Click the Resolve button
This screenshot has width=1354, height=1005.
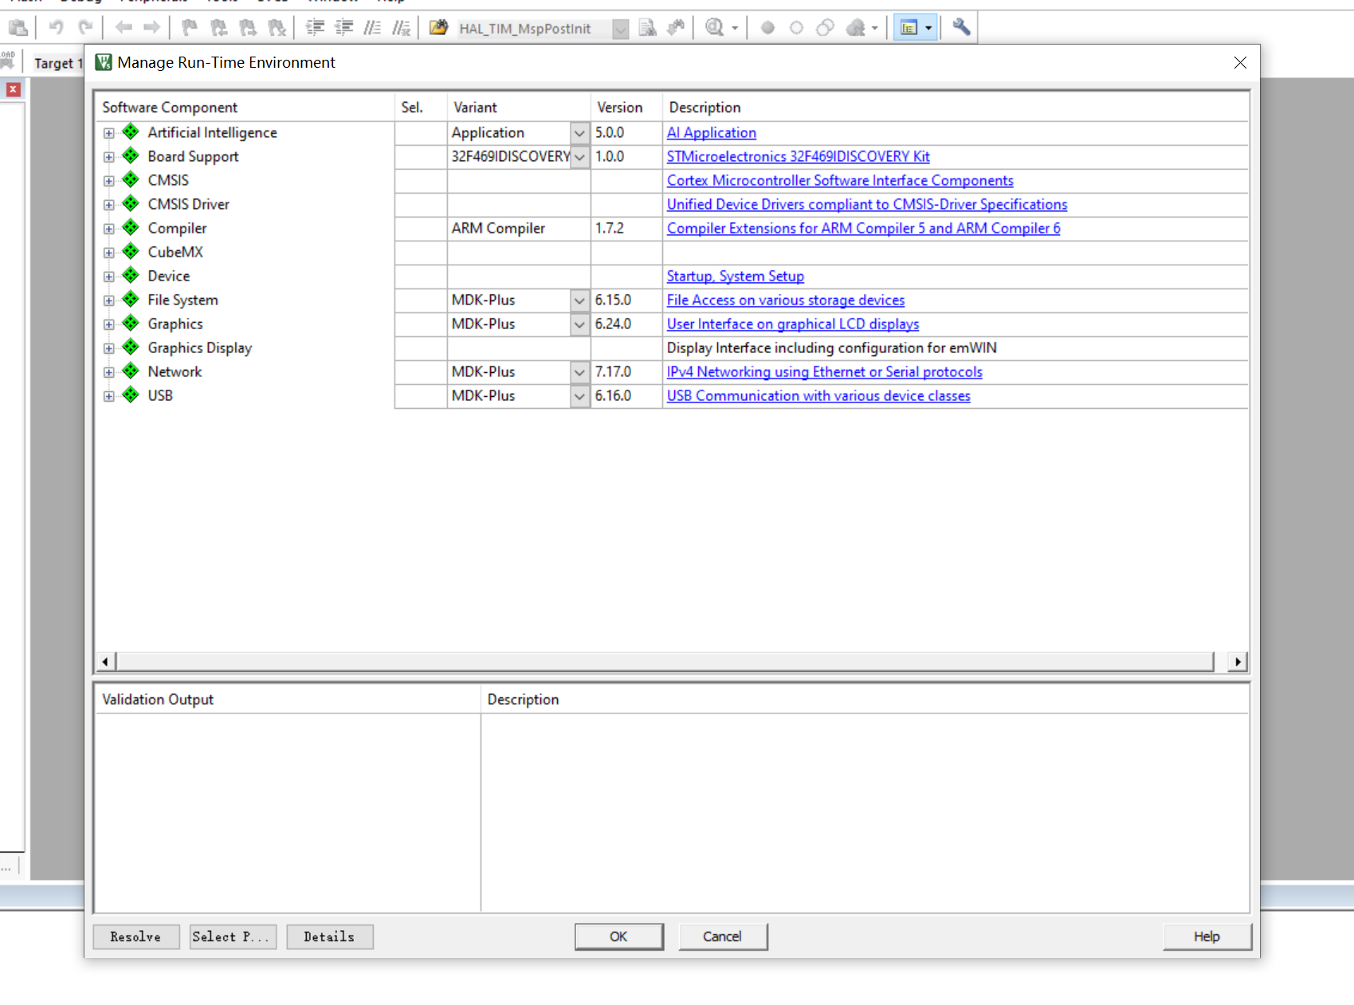[x=136, y=937]
